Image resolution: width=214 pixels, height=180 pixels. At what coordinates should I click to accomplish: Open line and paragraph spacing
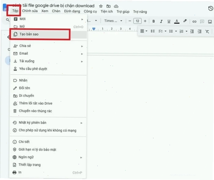point(153,31)
